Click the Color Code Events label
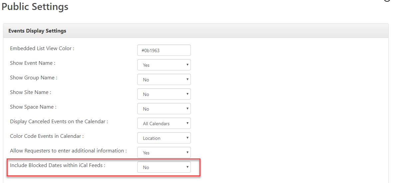 (47, 136)
